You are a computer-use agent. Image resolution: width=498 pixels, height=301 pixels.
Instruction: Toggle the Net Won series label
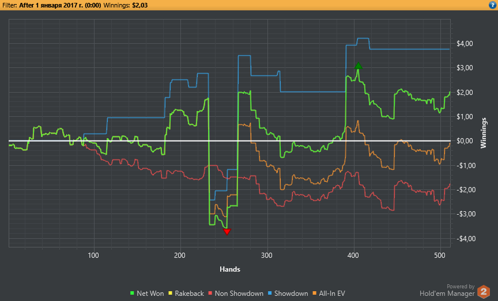pos(150,294)
